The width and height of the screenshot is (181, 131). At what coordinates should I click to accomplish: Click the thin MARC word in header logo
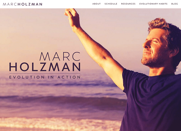point(10,4)
